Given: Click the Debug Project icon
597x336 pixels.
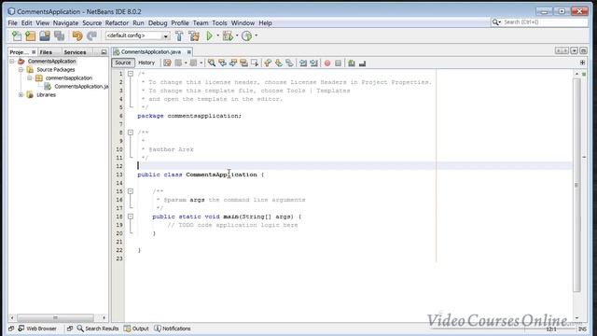Looking at the screenshot, I should [x=228, y=35].
